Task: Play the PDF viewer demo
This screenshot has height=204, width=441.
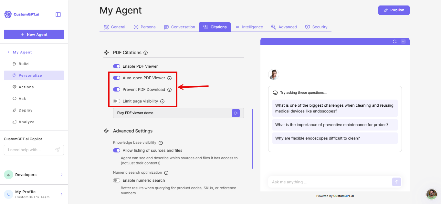Action: pos(236,113)
